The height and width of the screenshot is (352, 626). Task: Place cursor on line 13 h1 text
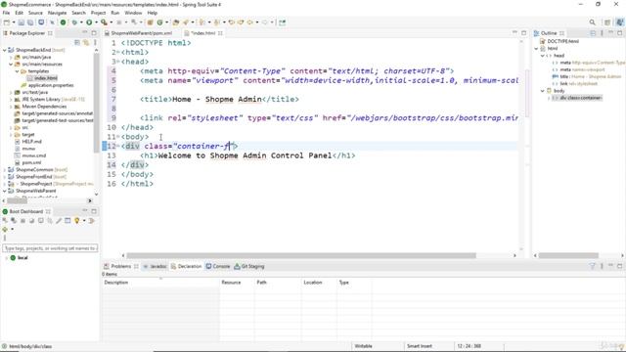(x=245, y=155)
